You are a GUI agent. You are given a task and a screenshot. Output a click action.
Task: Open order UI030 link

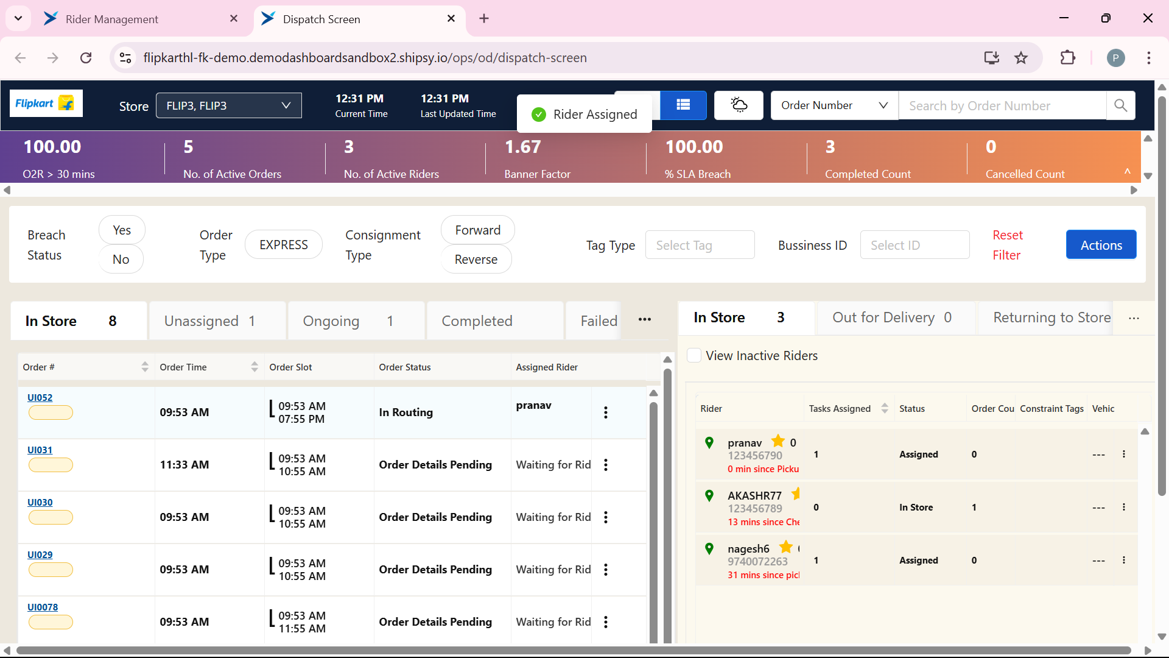(x=40, y=503)
